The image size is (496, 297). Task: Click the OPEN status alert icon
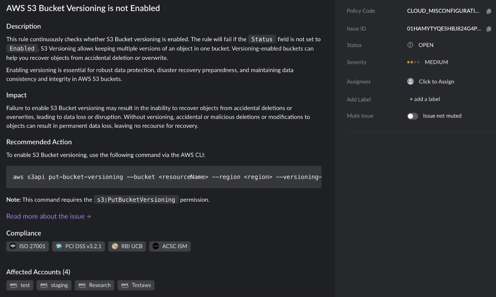click(410, 45)
